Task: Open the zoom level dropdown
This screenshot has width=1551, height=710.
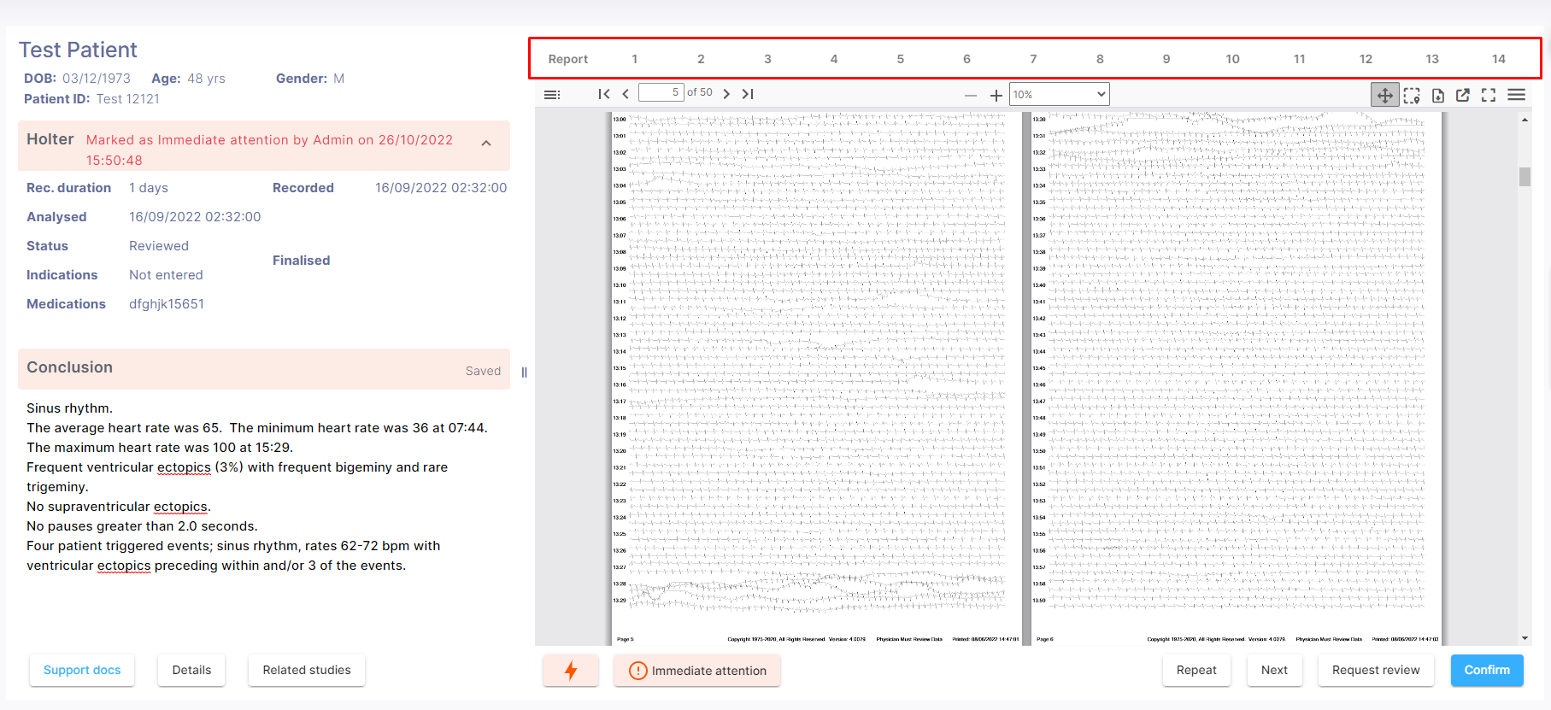Action: 1059,95
